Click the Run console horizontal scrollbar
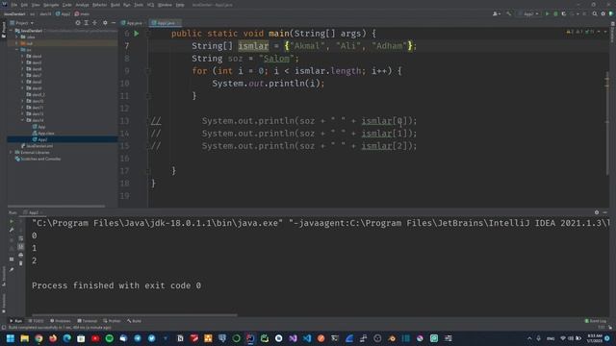This screenshot has width=616, height=346. click(x=135, y=314)
